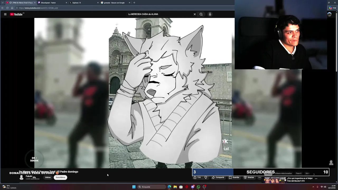This screenshot has height=190, width=338.
Task: Mute the YouTube tab speaker icon
Action: coord(10,3)
